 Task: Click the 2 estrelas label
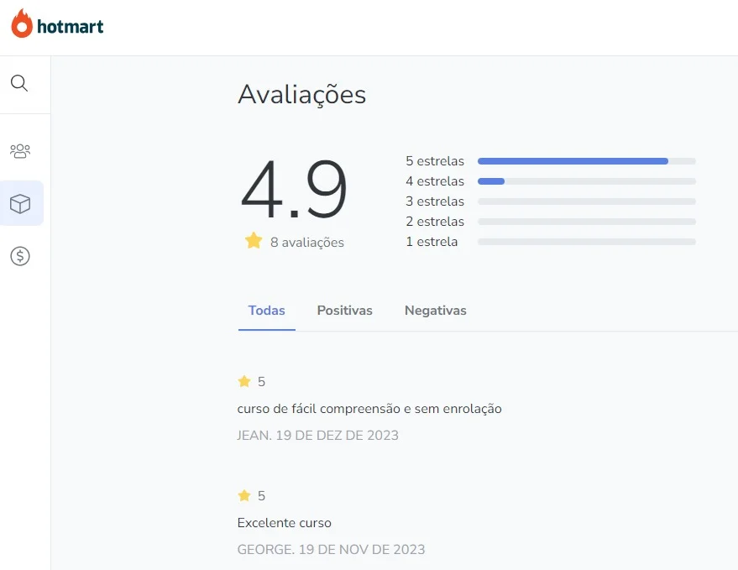pyautogui.click(x=435, y=222)
